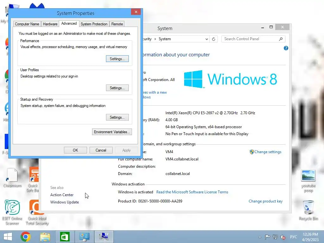
Task: Change input language РУС indicator
Action: click(293, 237)
